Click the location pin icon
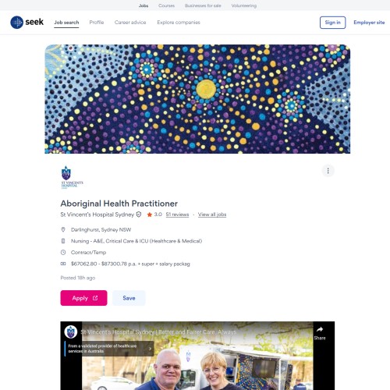Image resolution: width=390 pixels, height=390 pixels. pyautogui.click(x=63, y=229)
